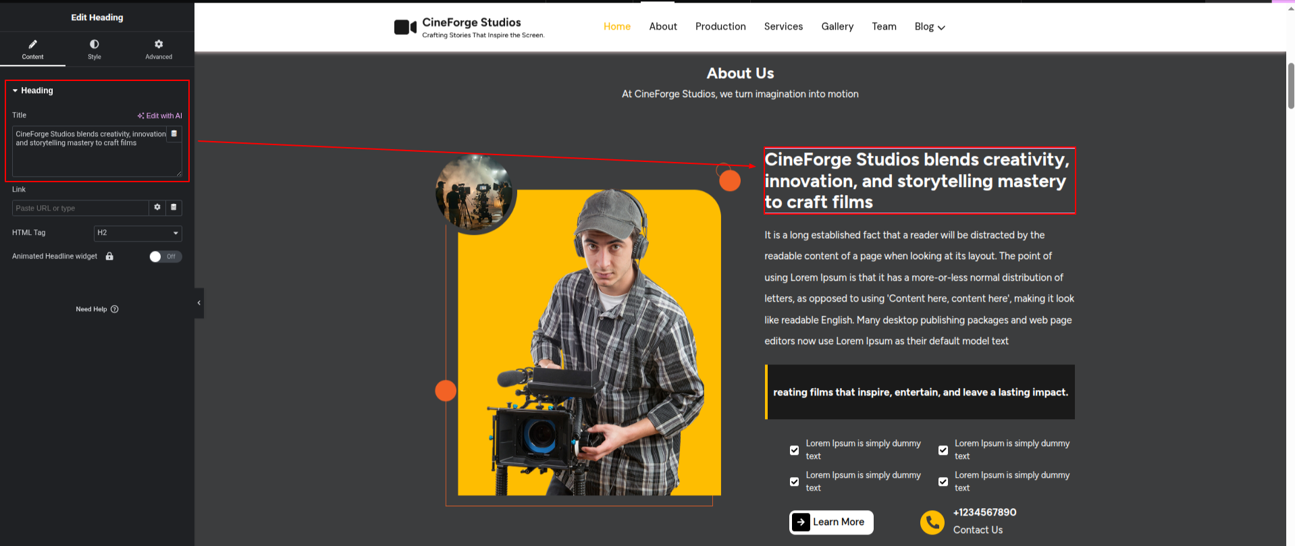Click the CineForge Studios camera logo

tap(405, 27)
